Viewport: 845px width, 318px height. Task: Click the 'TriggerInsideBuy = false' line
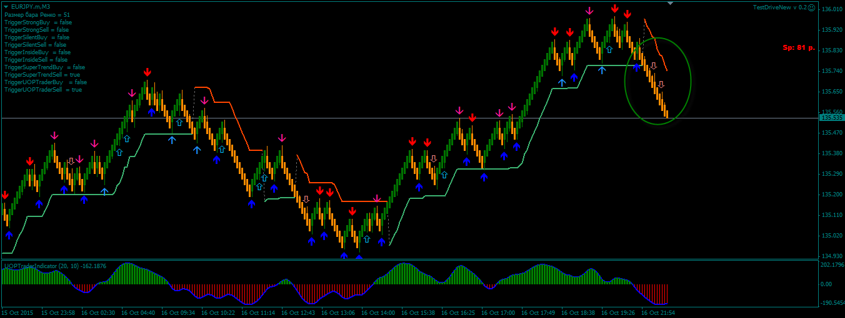tap(37, 52)
